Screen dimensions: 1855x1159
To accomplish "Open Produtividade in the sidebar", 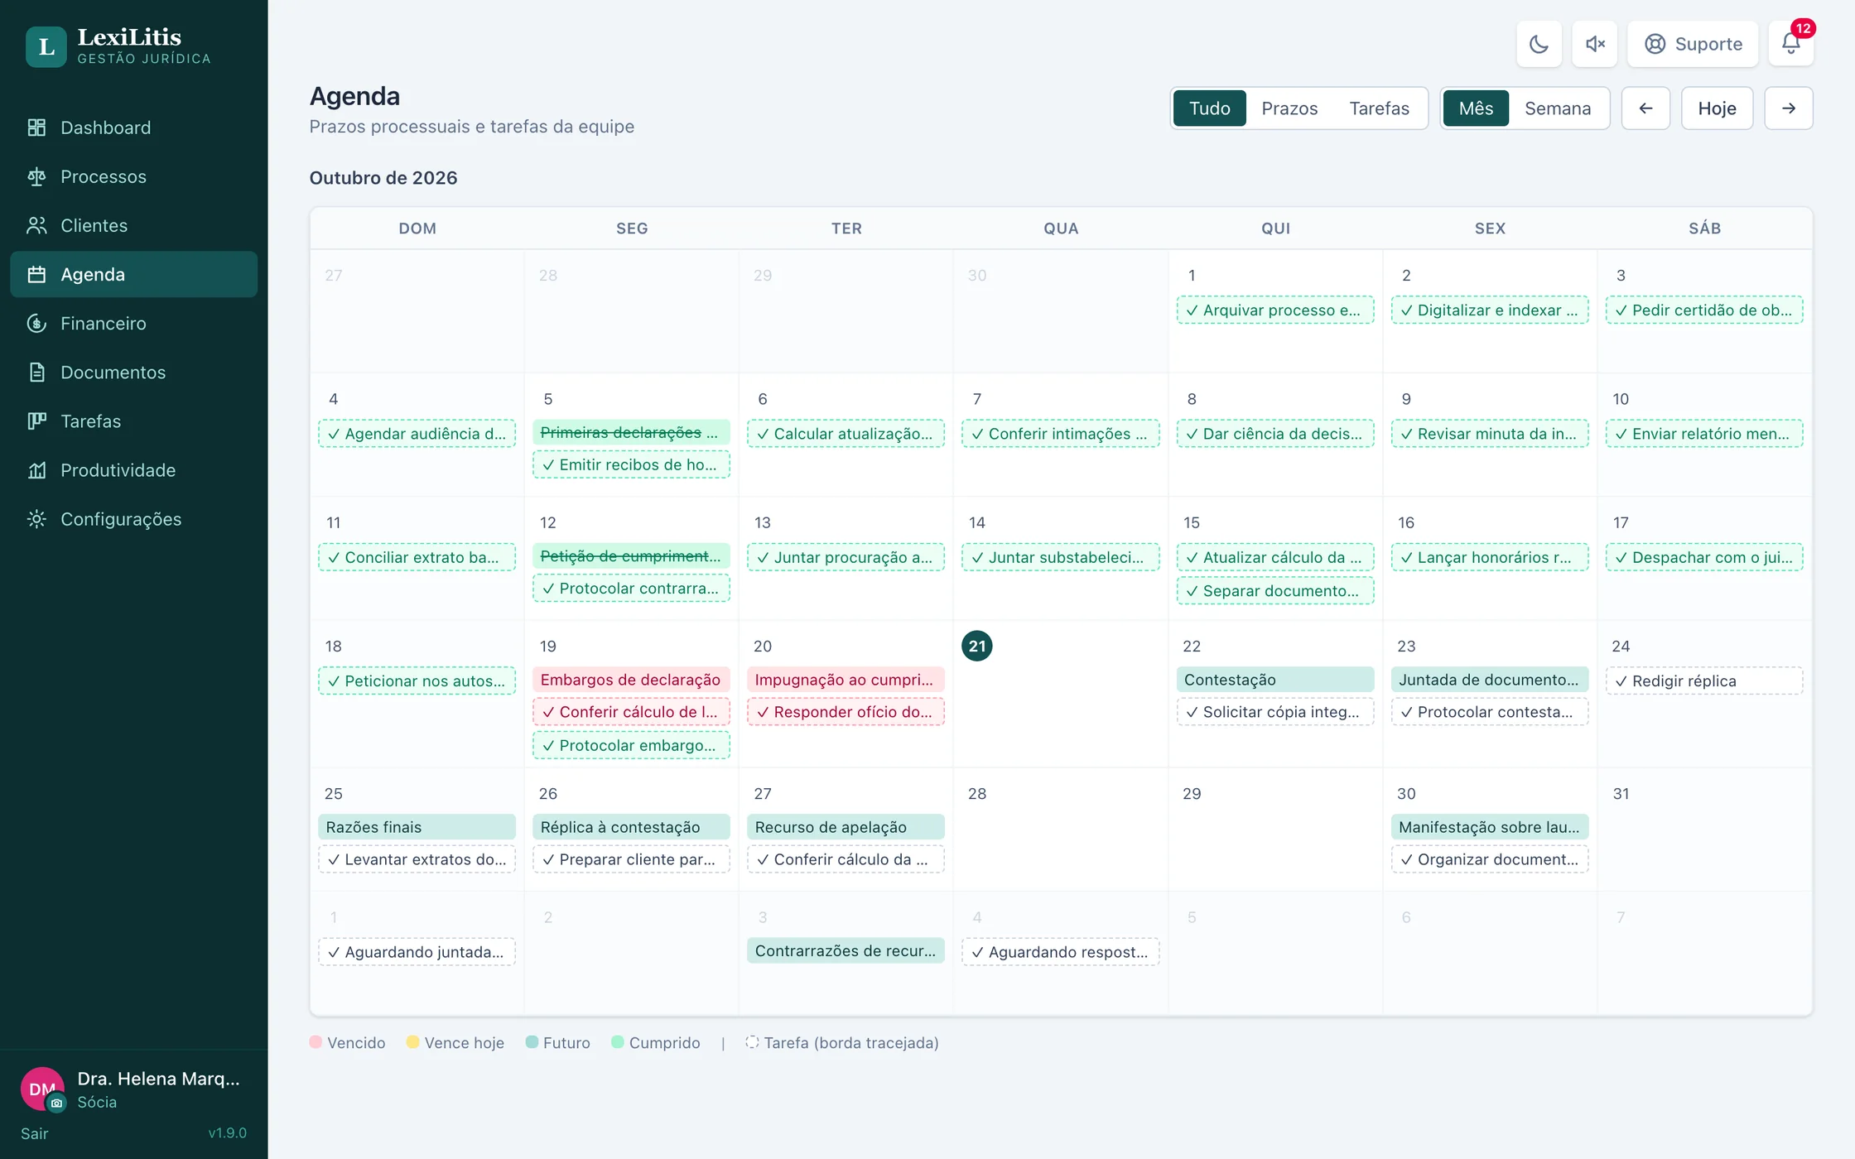I will point(133,469).
